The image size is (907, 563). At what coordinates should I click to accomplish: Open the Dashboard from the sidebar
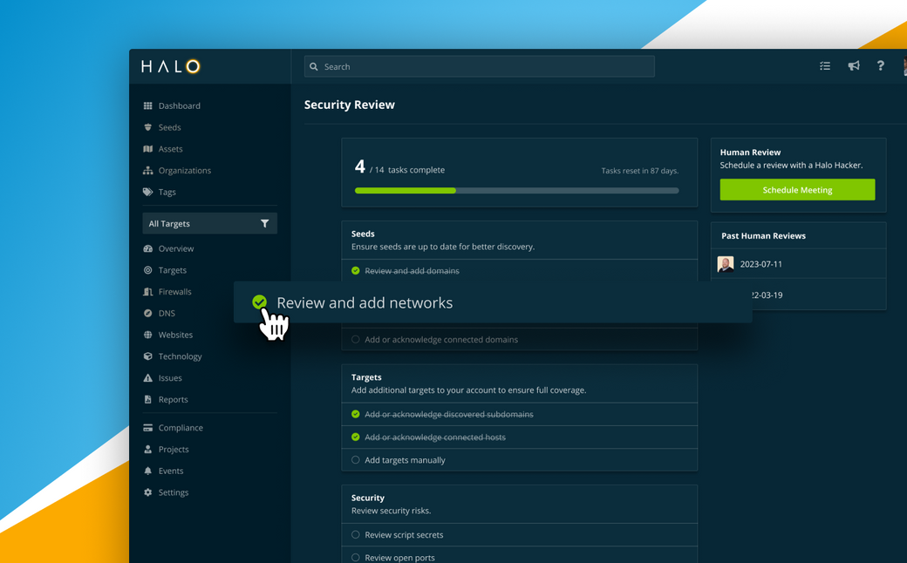tap(180, 105)
